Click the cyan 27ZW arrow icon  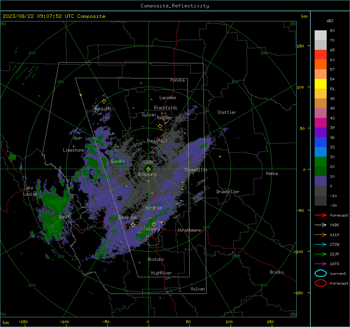[320, 245]
